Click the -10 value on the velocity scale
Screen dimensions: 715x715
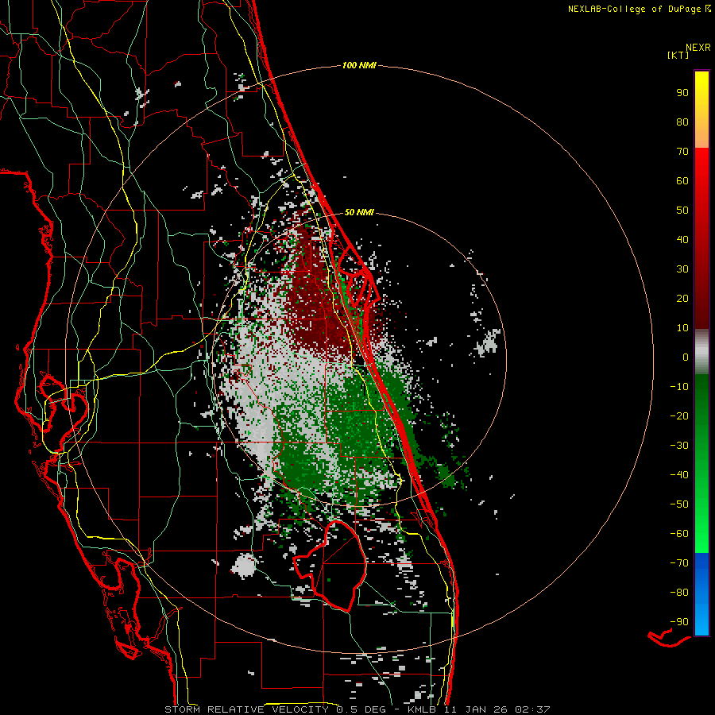(x=679, y=387)
